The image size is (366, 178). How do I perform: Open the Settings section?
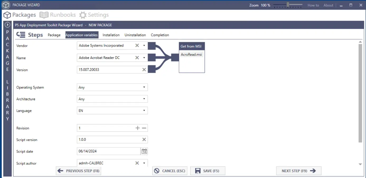click(94, 15)
